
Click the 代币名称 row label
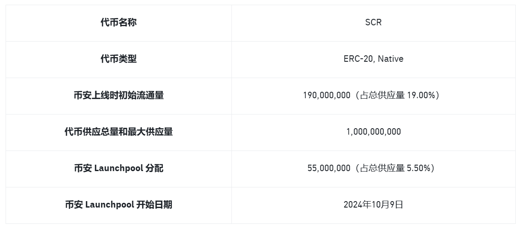pyautogui.click(x=119, y=23)
